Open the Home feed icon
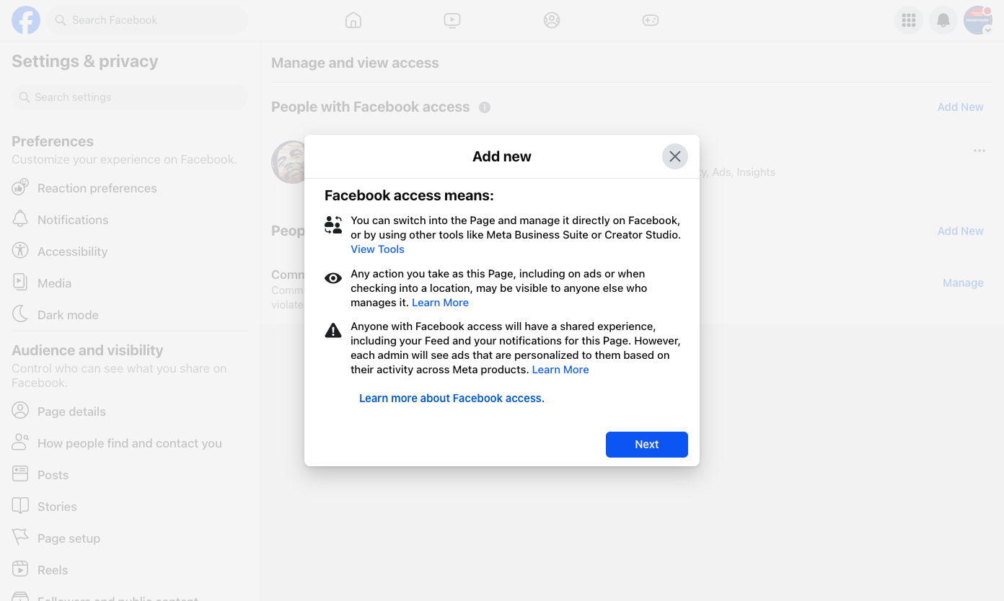This screenshot has height=601, width=1004. coord(353,20)
